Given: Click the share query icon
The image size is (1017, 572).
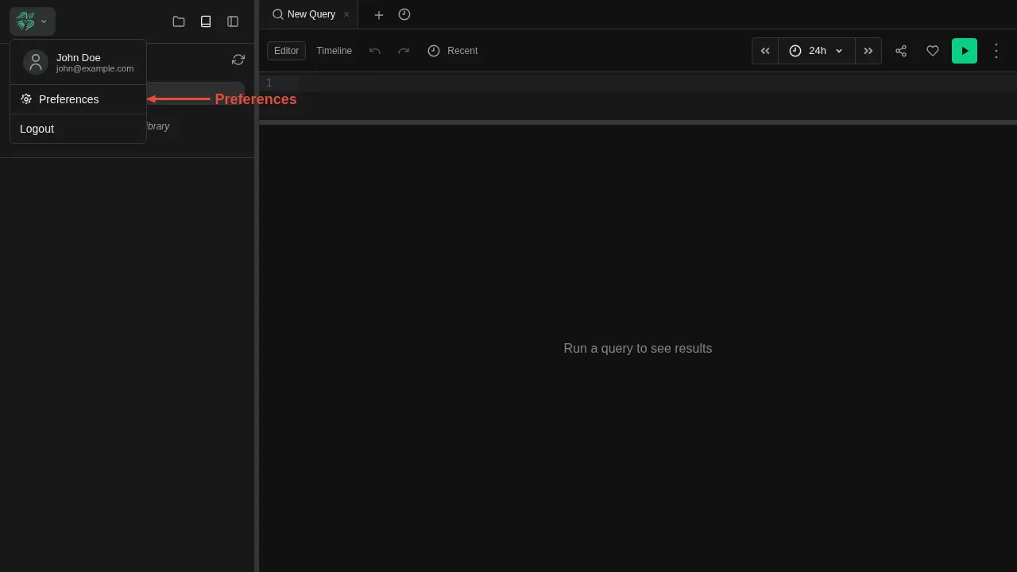Looking at the screenshot, I should [x=901, y=51].
